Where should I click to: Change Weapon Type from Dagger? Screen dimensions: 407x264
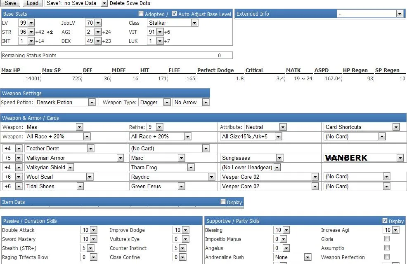[154, 102]
